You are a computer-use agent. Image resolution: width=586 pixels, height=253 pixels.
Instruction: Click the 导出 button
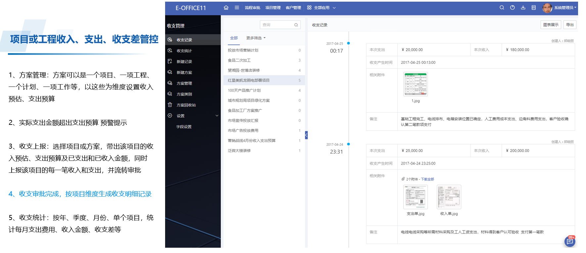coord(570,25)
